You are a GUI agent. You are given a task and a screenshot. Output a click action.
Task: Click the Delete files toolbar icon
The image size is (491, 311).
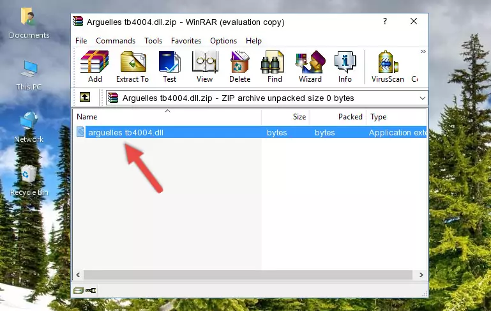(239, 66)
